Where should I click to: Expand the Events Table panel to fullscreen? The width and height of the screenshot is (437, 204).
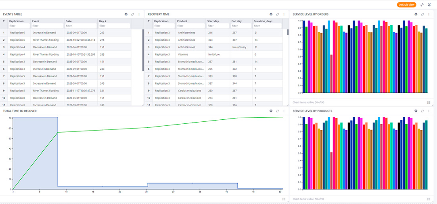[133, 14]
